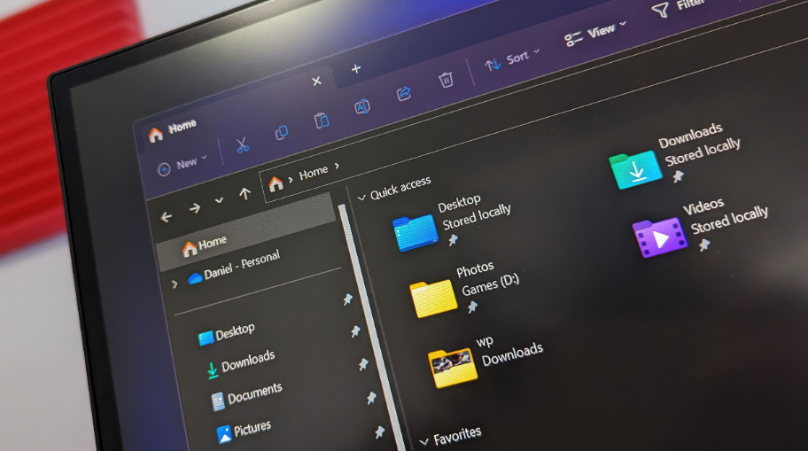Open Downloads in the navigation pane
The image size is (808, 451).
[x=248, y=361]
